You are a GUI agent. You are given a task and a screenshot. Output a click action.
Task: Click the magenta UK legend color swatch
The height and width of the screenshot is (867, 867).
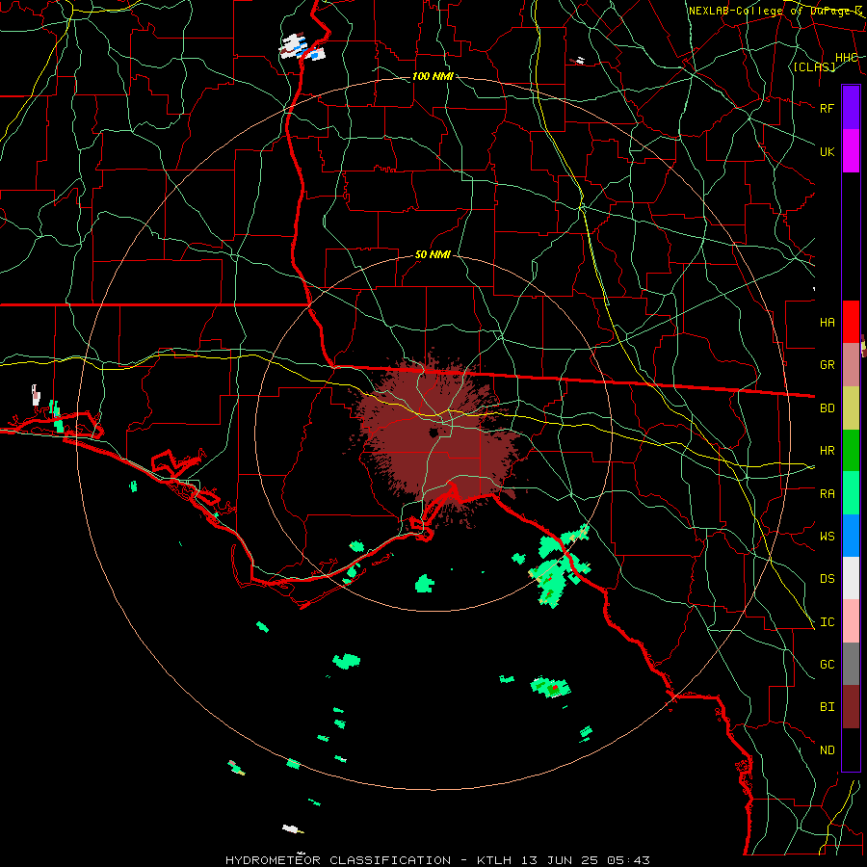click(851, 151)
